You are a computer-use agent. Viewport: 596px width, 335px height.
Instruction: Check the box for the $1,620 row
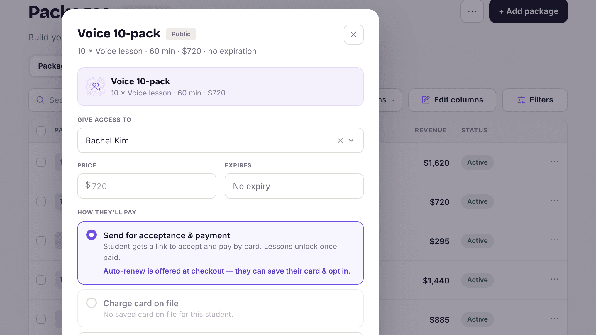41,162
